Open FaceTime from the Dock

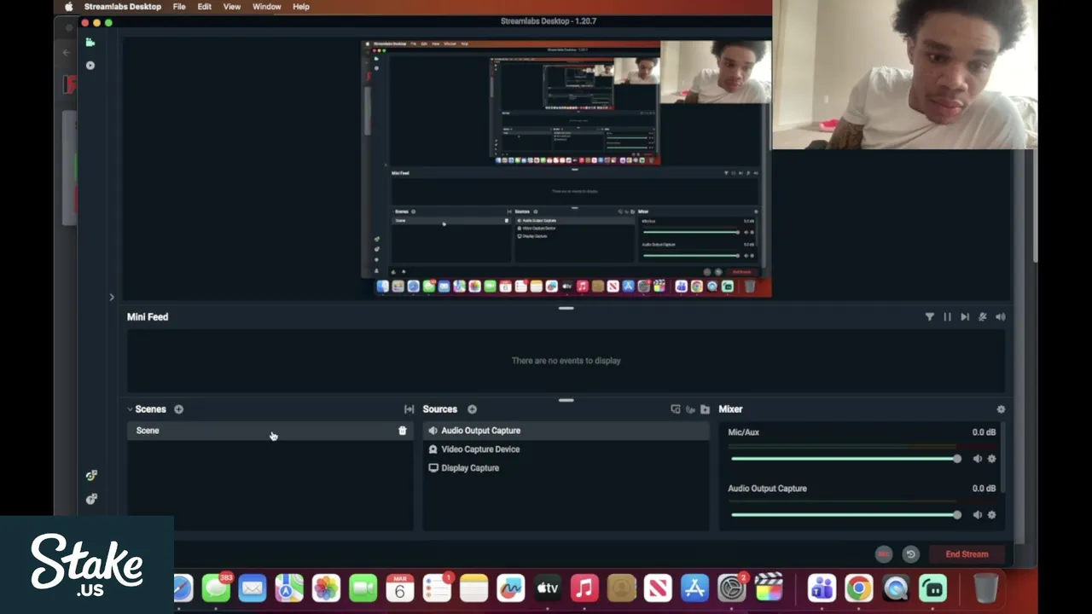(363, 588)
